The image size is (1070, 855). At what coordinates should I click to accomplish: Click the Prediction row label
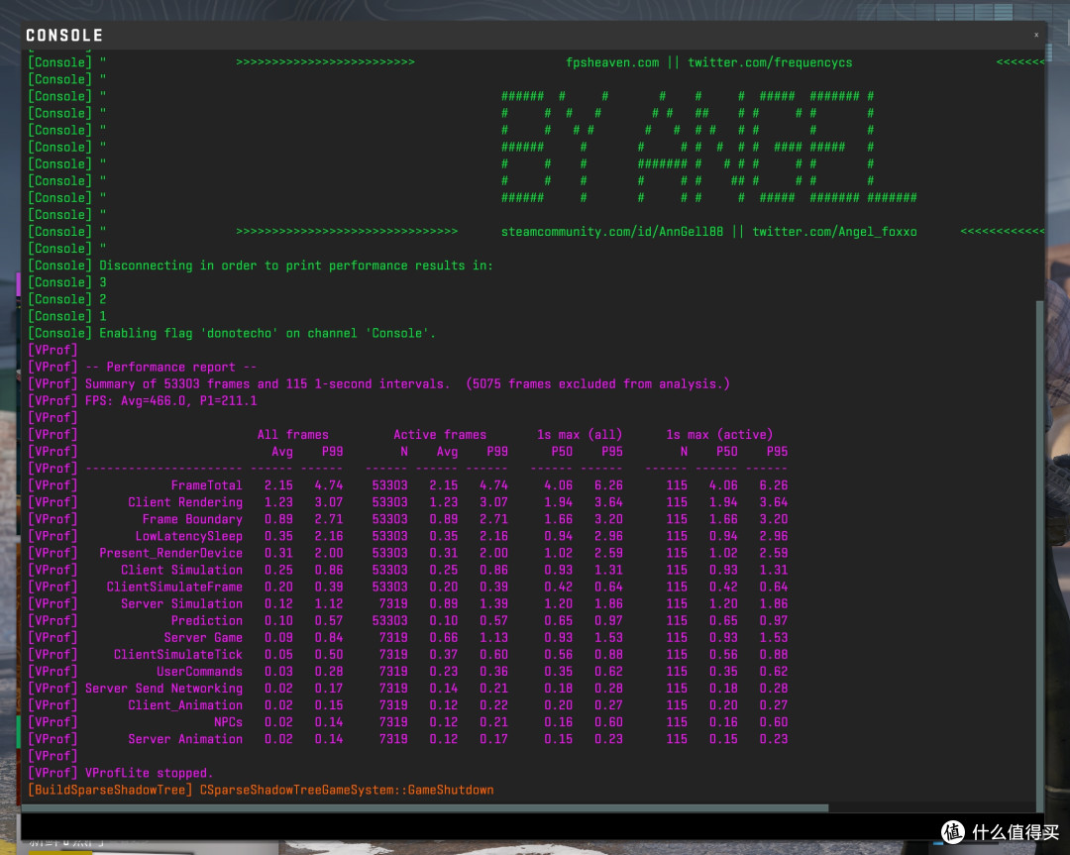click(x=207, y=620)
